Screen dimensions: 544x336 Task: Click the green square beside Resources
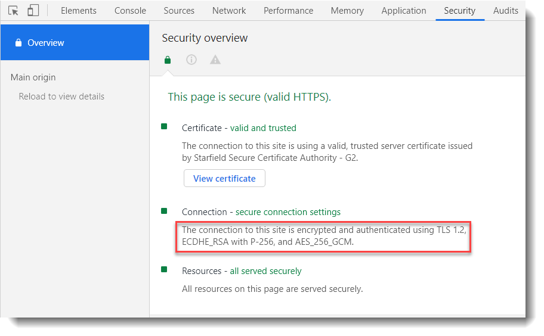coord(164,269)
